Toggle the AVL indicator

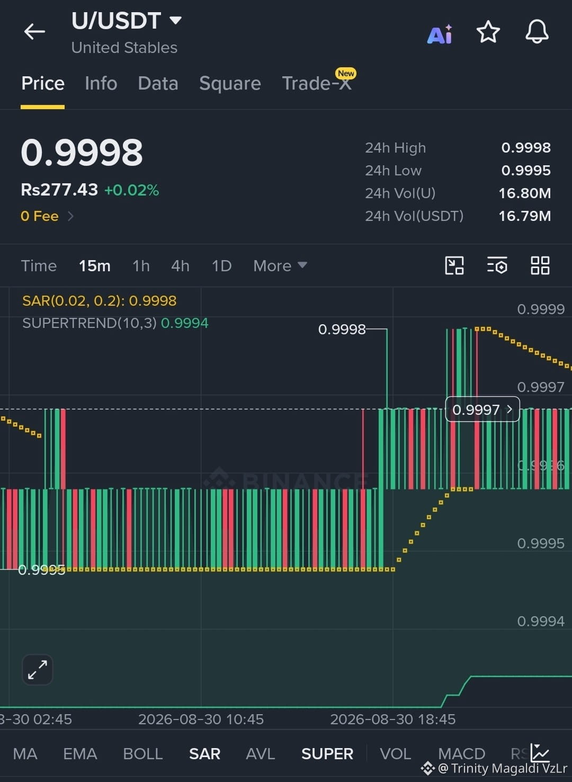pyautogui.click(x=261, y=753)
